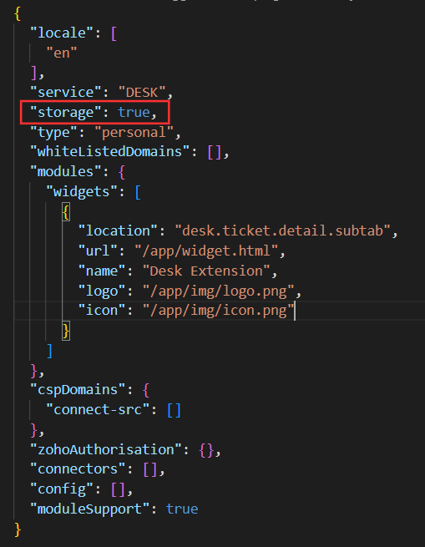Click the empty array after whiteListedDomains

(x=215, y=152)
